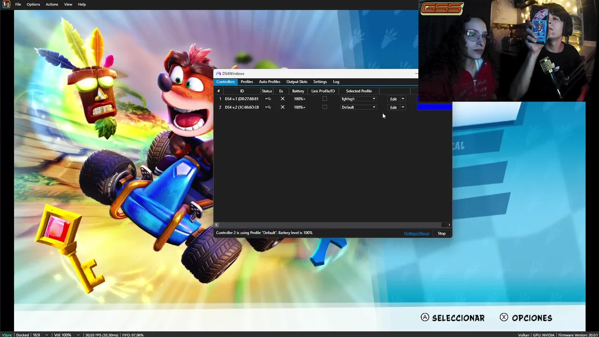Screen dimensions: 599x337
Task: Click the DS4Windows title bar icon
Action: [x=218, y=73]
